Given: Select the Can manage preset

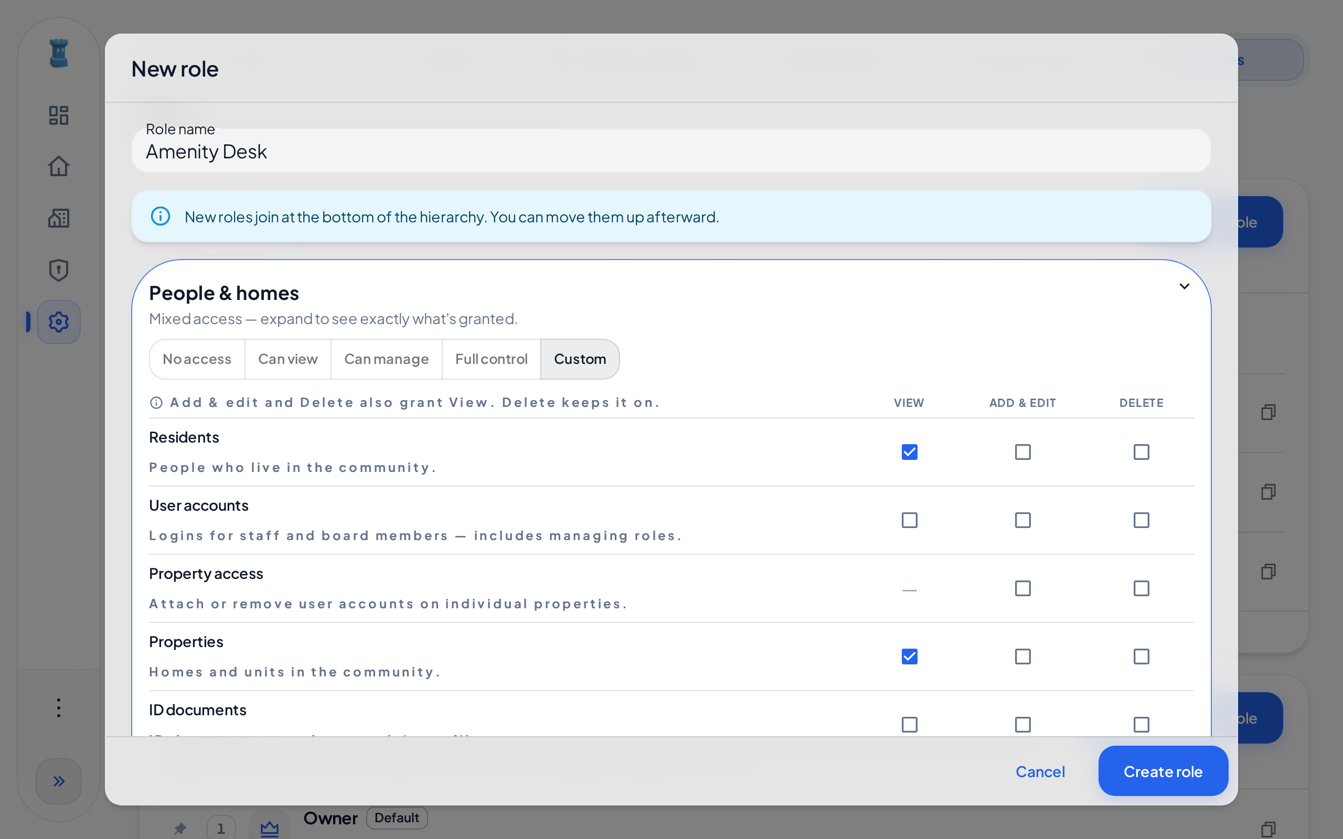Looking at the screenshot, I should 386,359.
